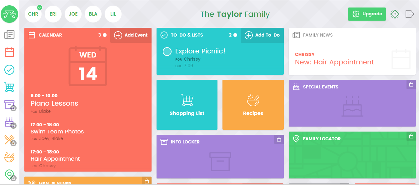Click the lock icon on Special Events card
The image size is (419, 185).
[411, 84]
